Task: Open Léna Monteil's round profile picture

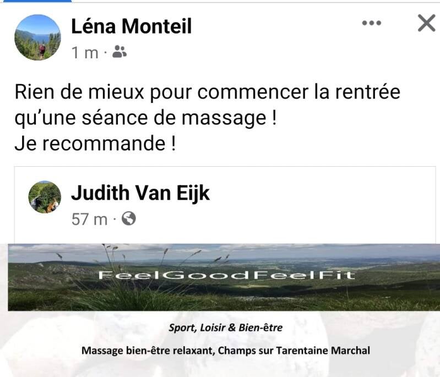Action: click(x=37, y=37)
